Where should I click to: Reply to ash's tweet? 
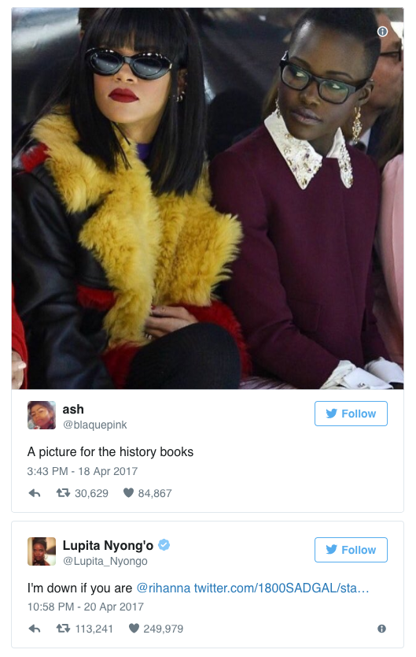[35, 493]
